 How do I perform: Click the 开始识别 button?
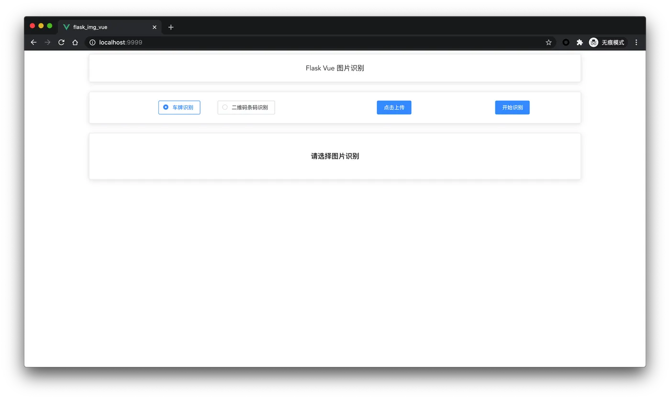tap(512, 108)
